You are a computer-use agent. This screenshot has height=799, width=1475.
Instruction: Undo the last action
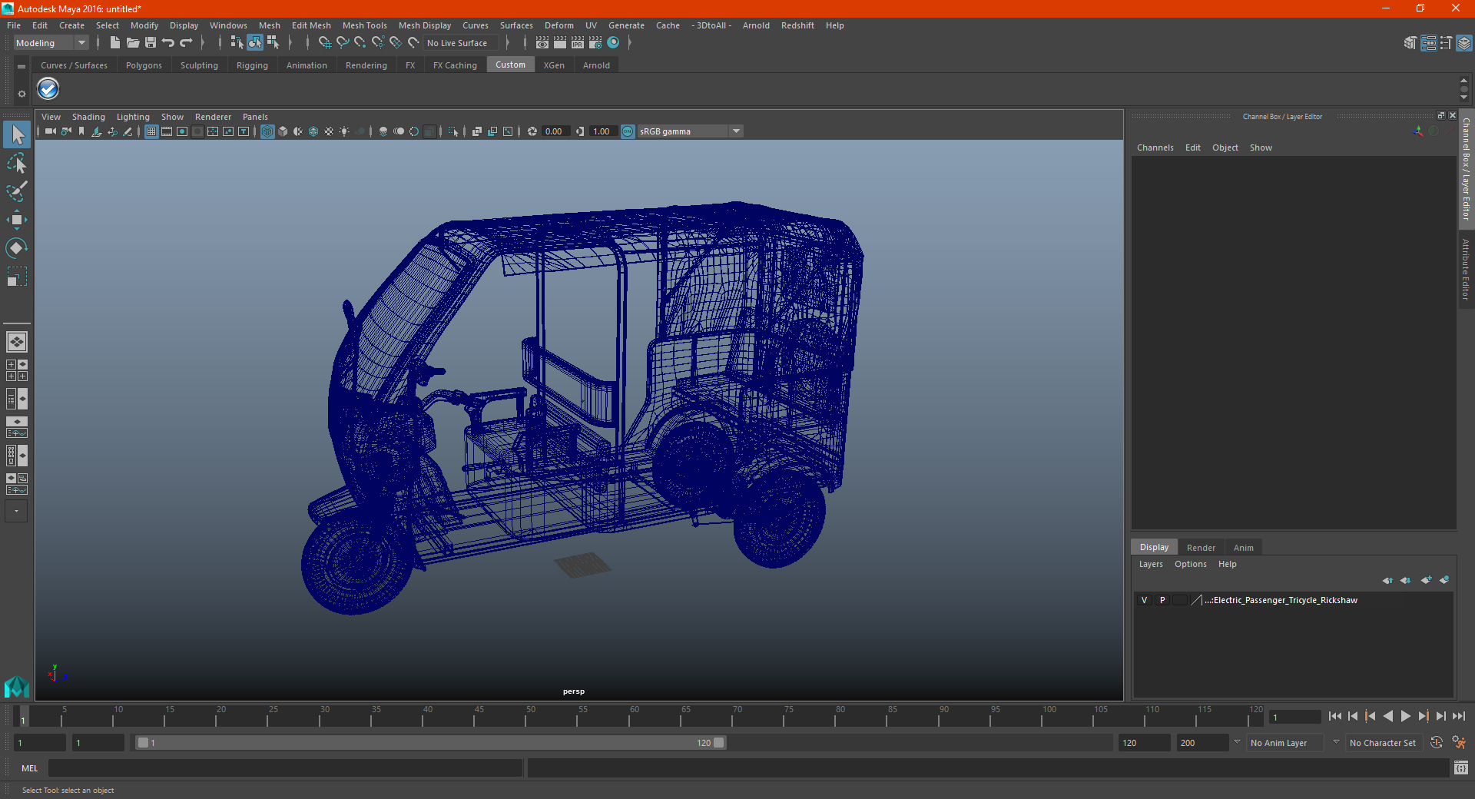(x=168, y=43)
